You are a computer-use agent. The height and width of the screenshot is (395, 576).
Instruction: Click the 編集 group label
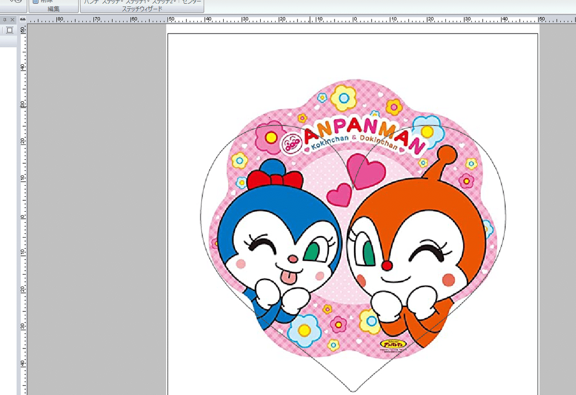point(54,9)
